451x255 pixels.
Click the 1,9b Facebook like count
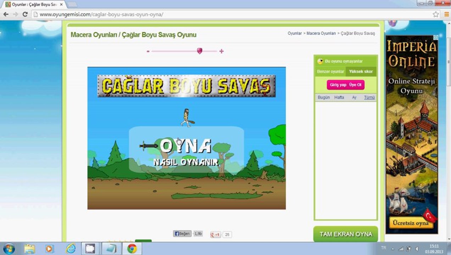[198, 234]
